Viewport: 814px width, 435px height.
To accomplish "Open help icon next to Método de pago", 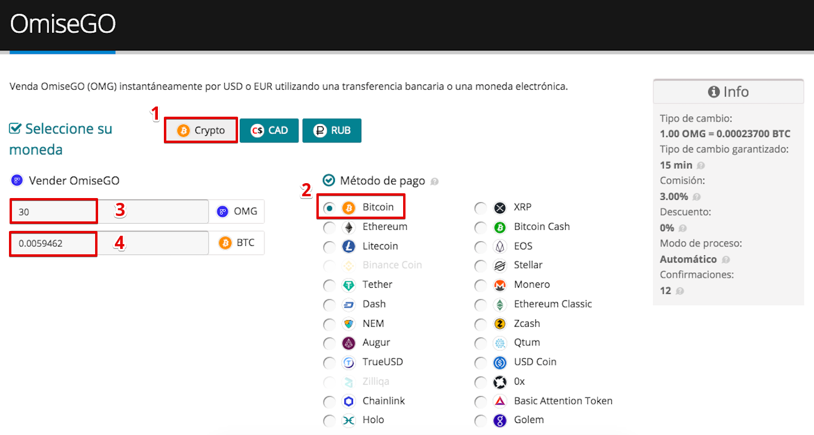I will pos(435,181).
